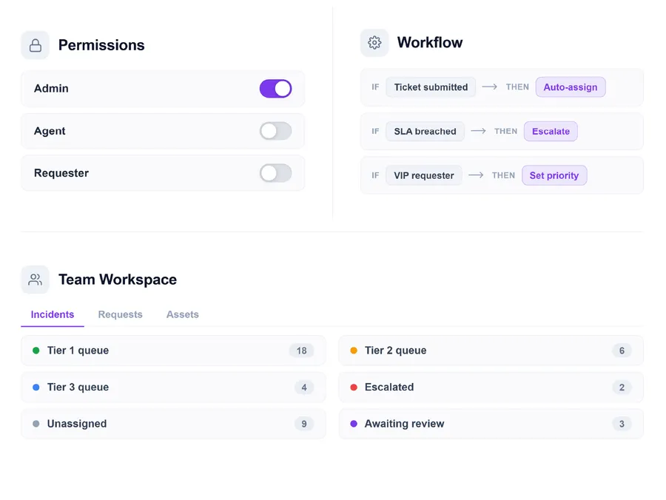Viewport: 666px width, 500px height.
Task: Click the purple dot beside Awaiting review
Action: (354, 424)
